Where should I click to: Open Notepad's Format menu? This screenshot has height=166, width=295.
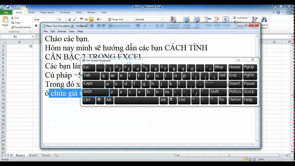[x=62, y=31]
